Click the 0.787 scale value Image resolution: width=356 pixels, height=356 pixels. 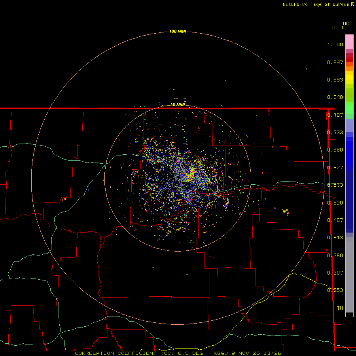click(335, 115)
